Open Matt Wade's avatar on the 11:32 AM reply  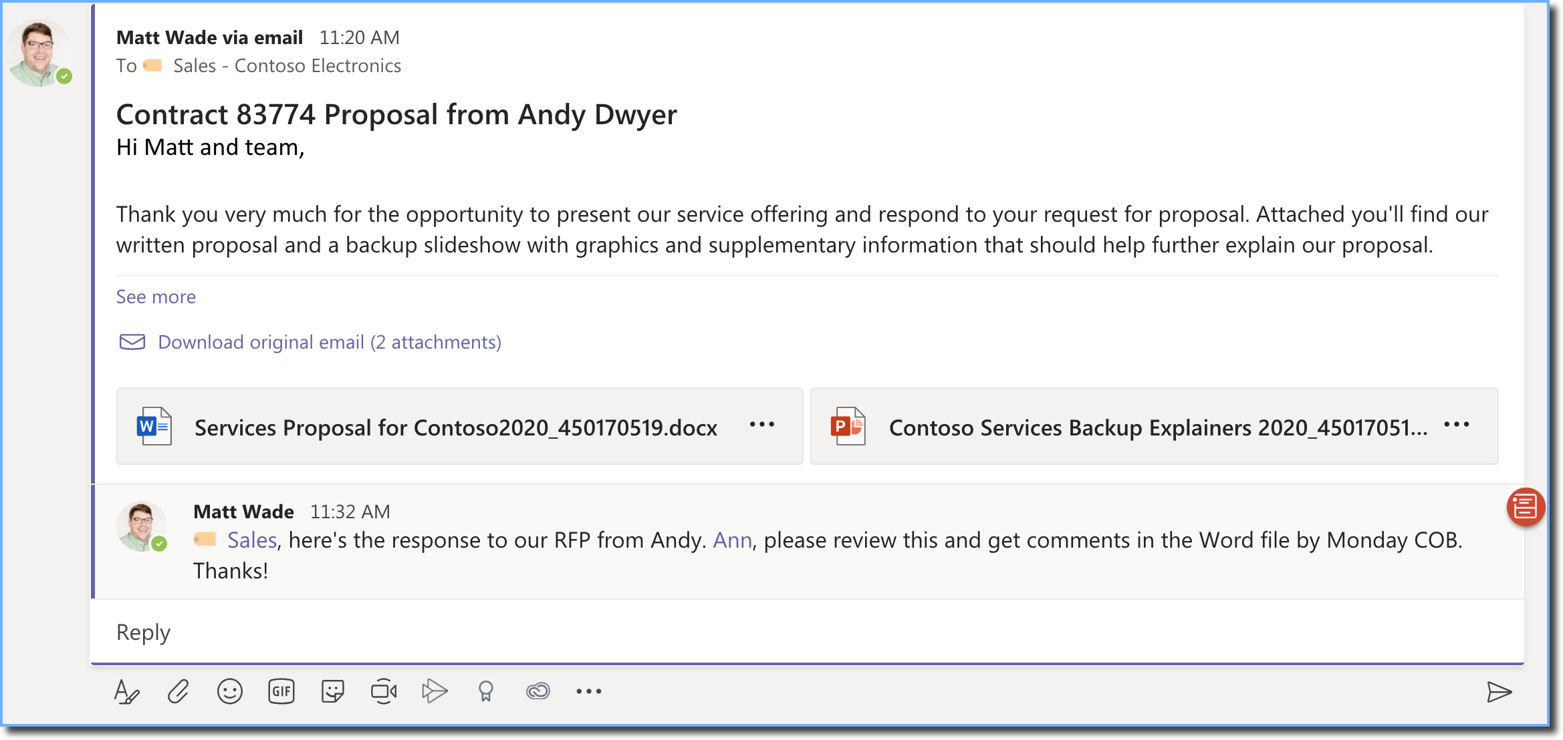tap(141, 526)
